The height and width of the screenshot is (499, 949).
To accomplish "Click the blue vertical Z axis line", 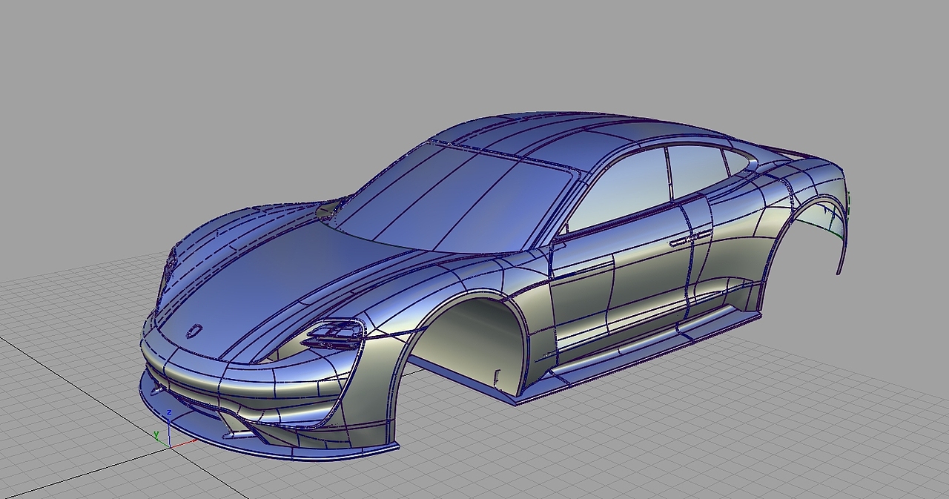I will coord(169,434).
